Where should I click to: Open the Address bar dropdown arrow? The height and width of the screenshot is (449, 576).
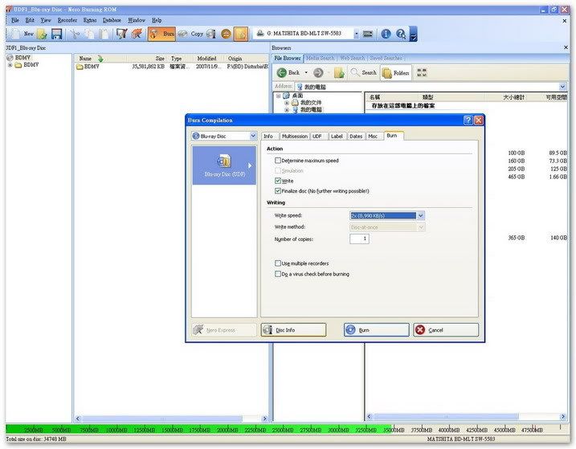pyautogui.click(x=563, y=87)
